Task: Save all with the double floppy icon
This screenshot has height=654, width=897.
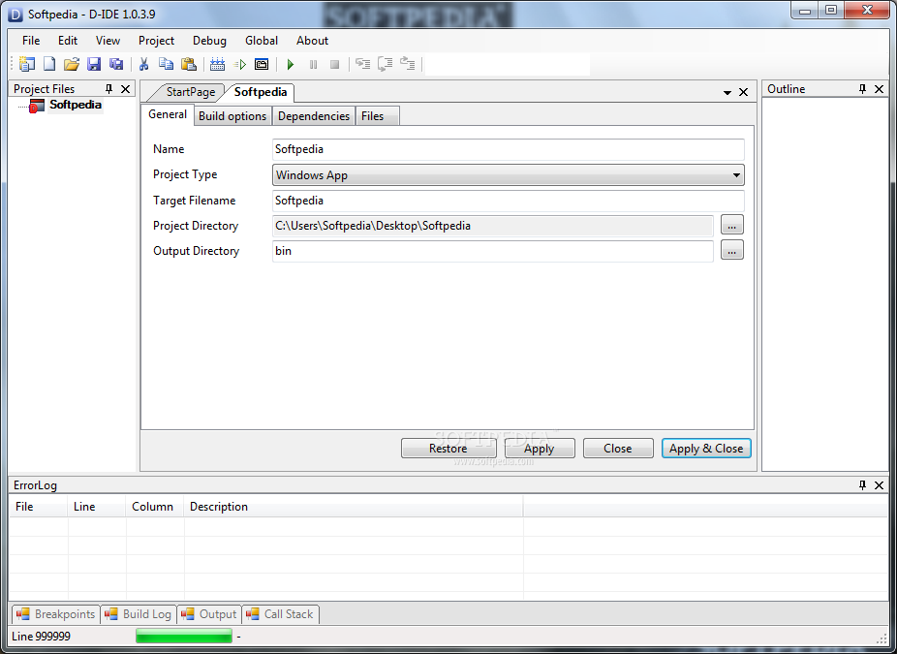Action: click(x=116, y=64)
